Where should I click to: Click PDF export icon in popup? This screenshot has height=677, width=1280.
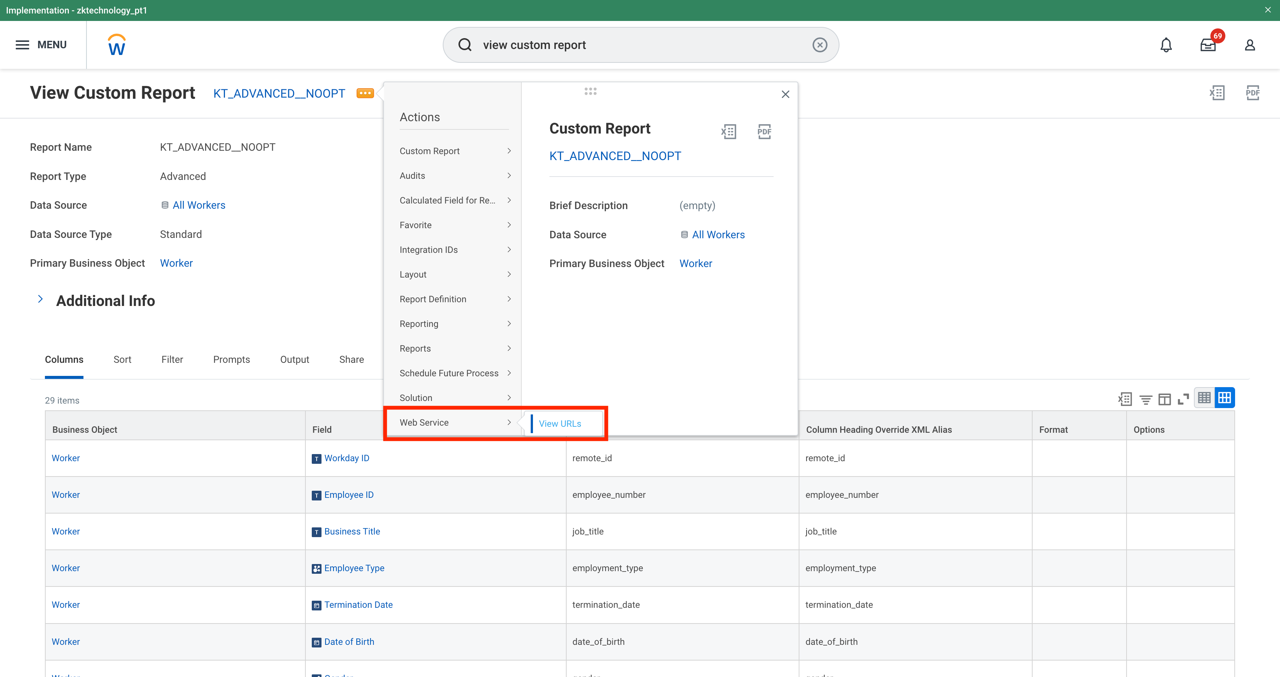point(764,132)
